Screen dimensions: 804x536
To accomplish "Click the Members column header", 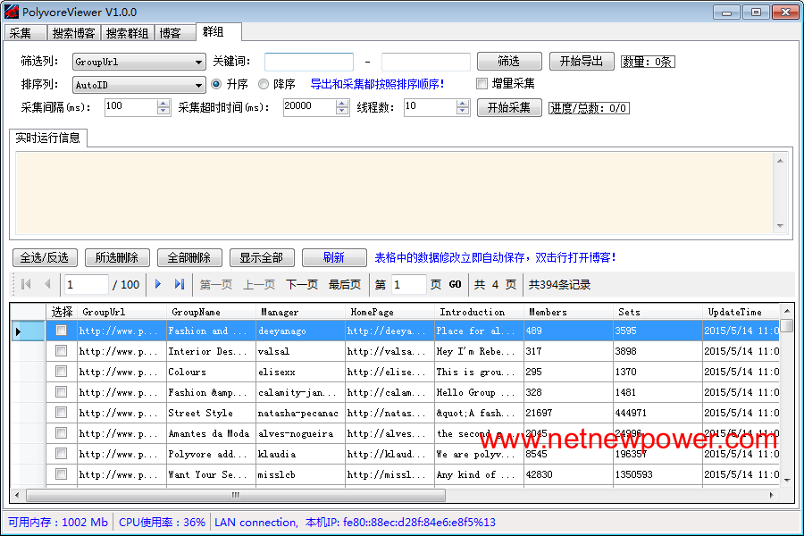I will [568, 312].
